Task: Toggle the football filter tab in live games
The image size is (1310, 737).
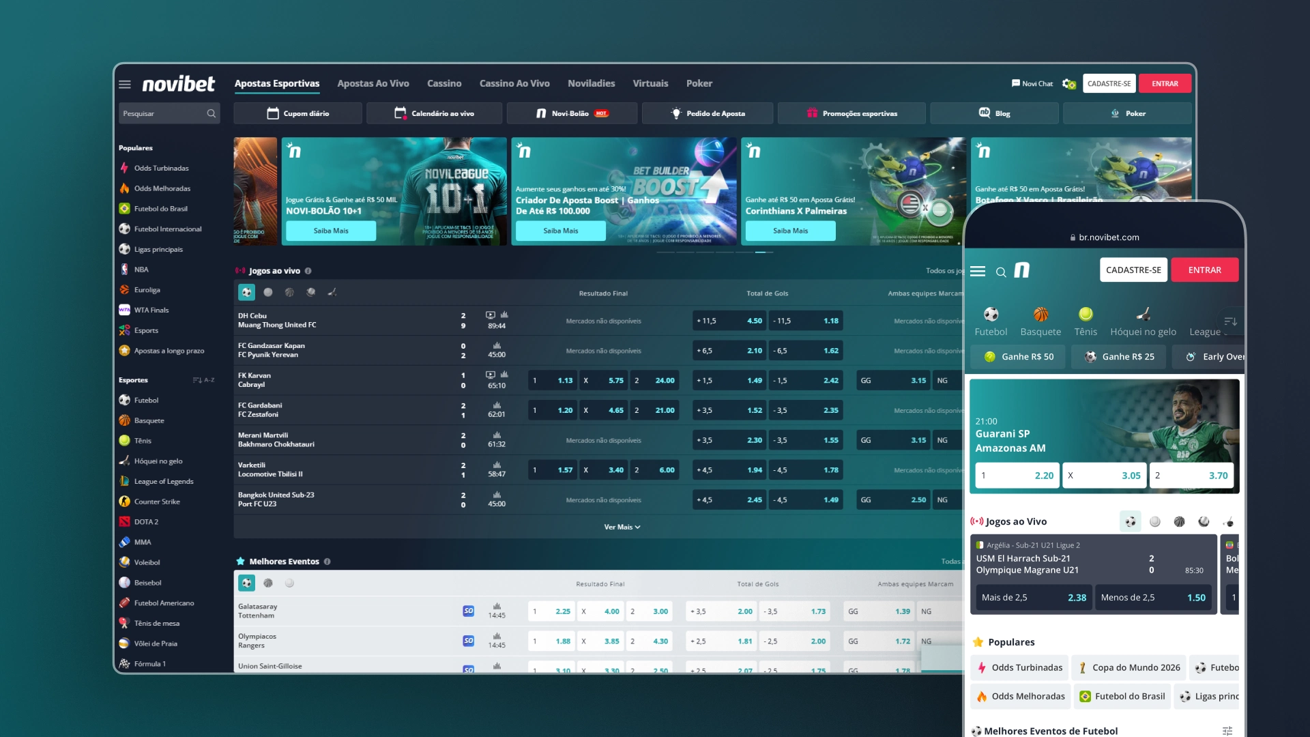Action: 248,291
